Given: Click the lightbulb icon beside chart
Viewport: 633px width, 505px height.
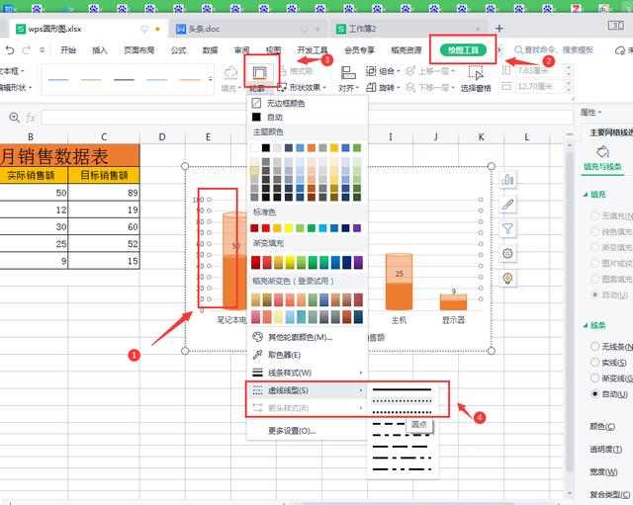Looking at the screenshot, I should tap(507, 278).
